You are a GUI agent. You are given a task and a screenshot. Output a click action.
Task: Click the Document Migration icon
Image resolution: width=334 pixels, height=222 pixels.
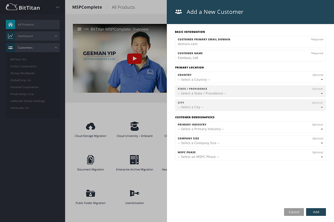coord(91,160)
